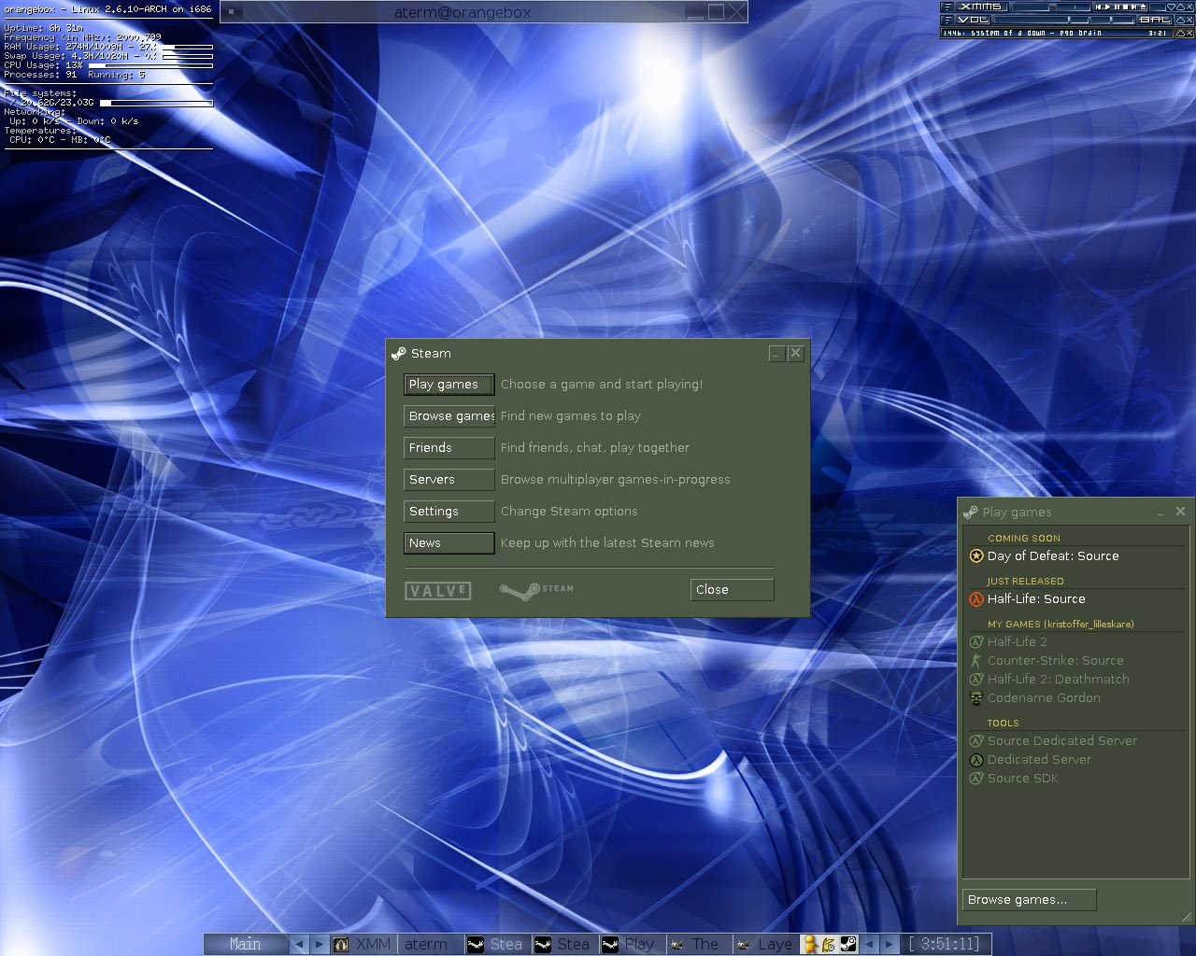Viewport: 1196px width, 956px height.
Task: Click the Steam logo beside the Valve logo
Action: coord(536,590)
